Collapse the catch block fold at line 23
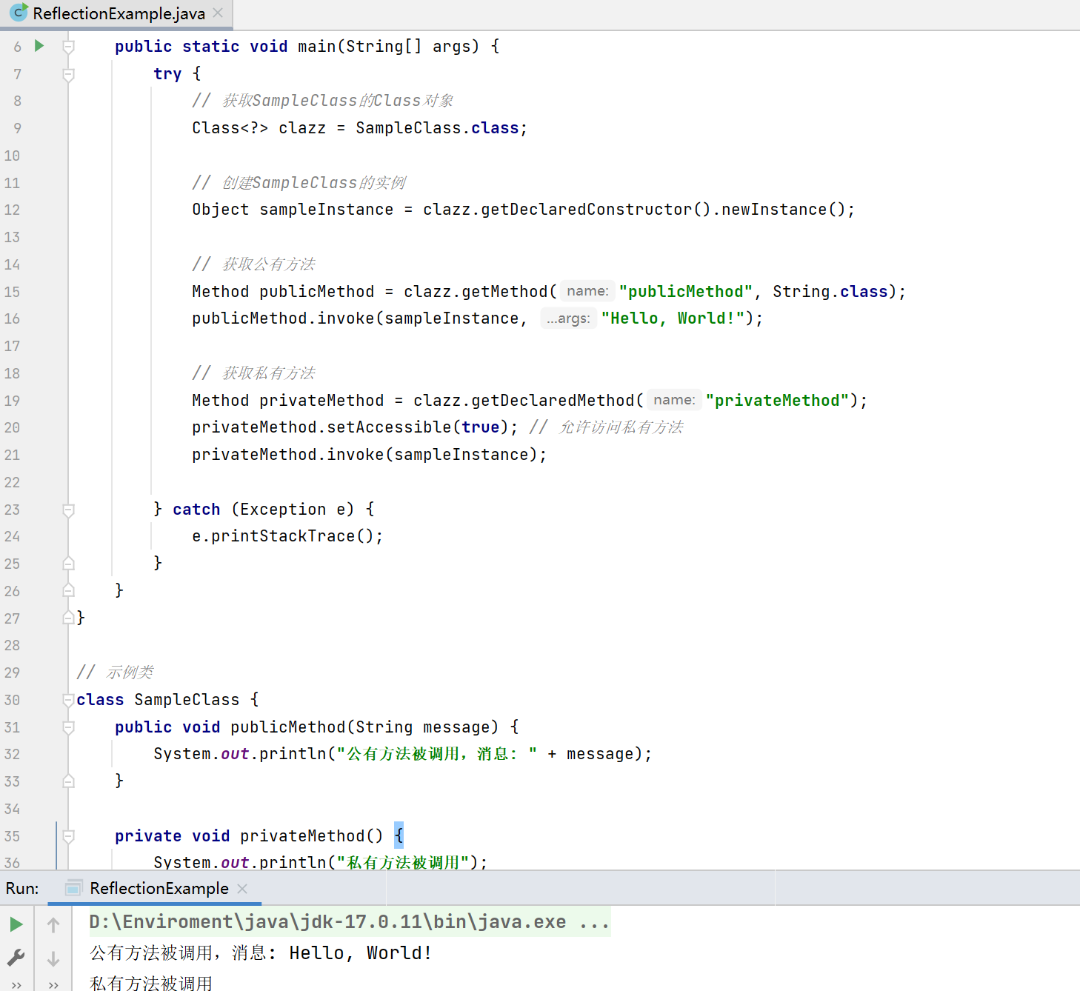1080x991 pixels. [68, 510]
